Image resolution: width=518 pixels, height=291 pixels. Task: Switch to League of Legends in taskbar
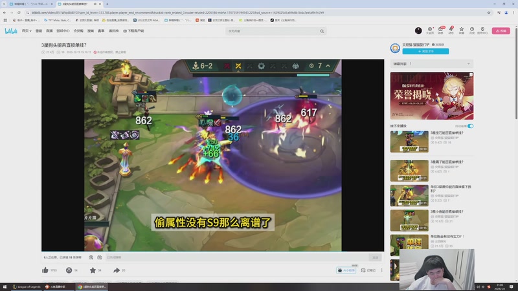point(27,286)
